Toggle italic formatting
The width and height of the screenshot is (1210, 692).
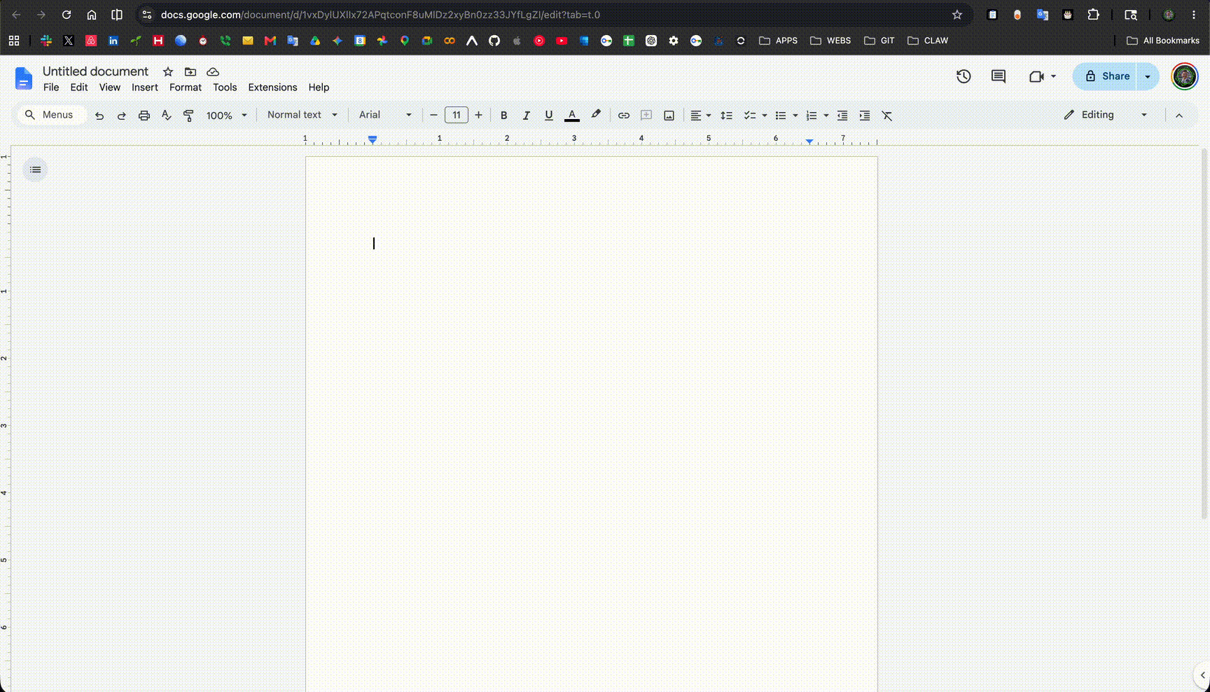(526, 116)
